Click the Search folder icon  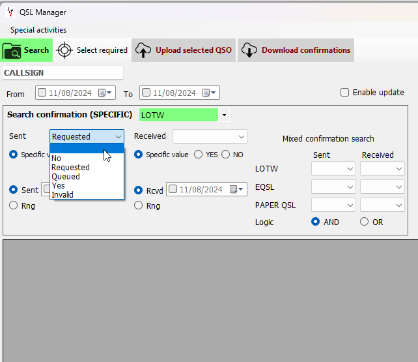(12, 51)
